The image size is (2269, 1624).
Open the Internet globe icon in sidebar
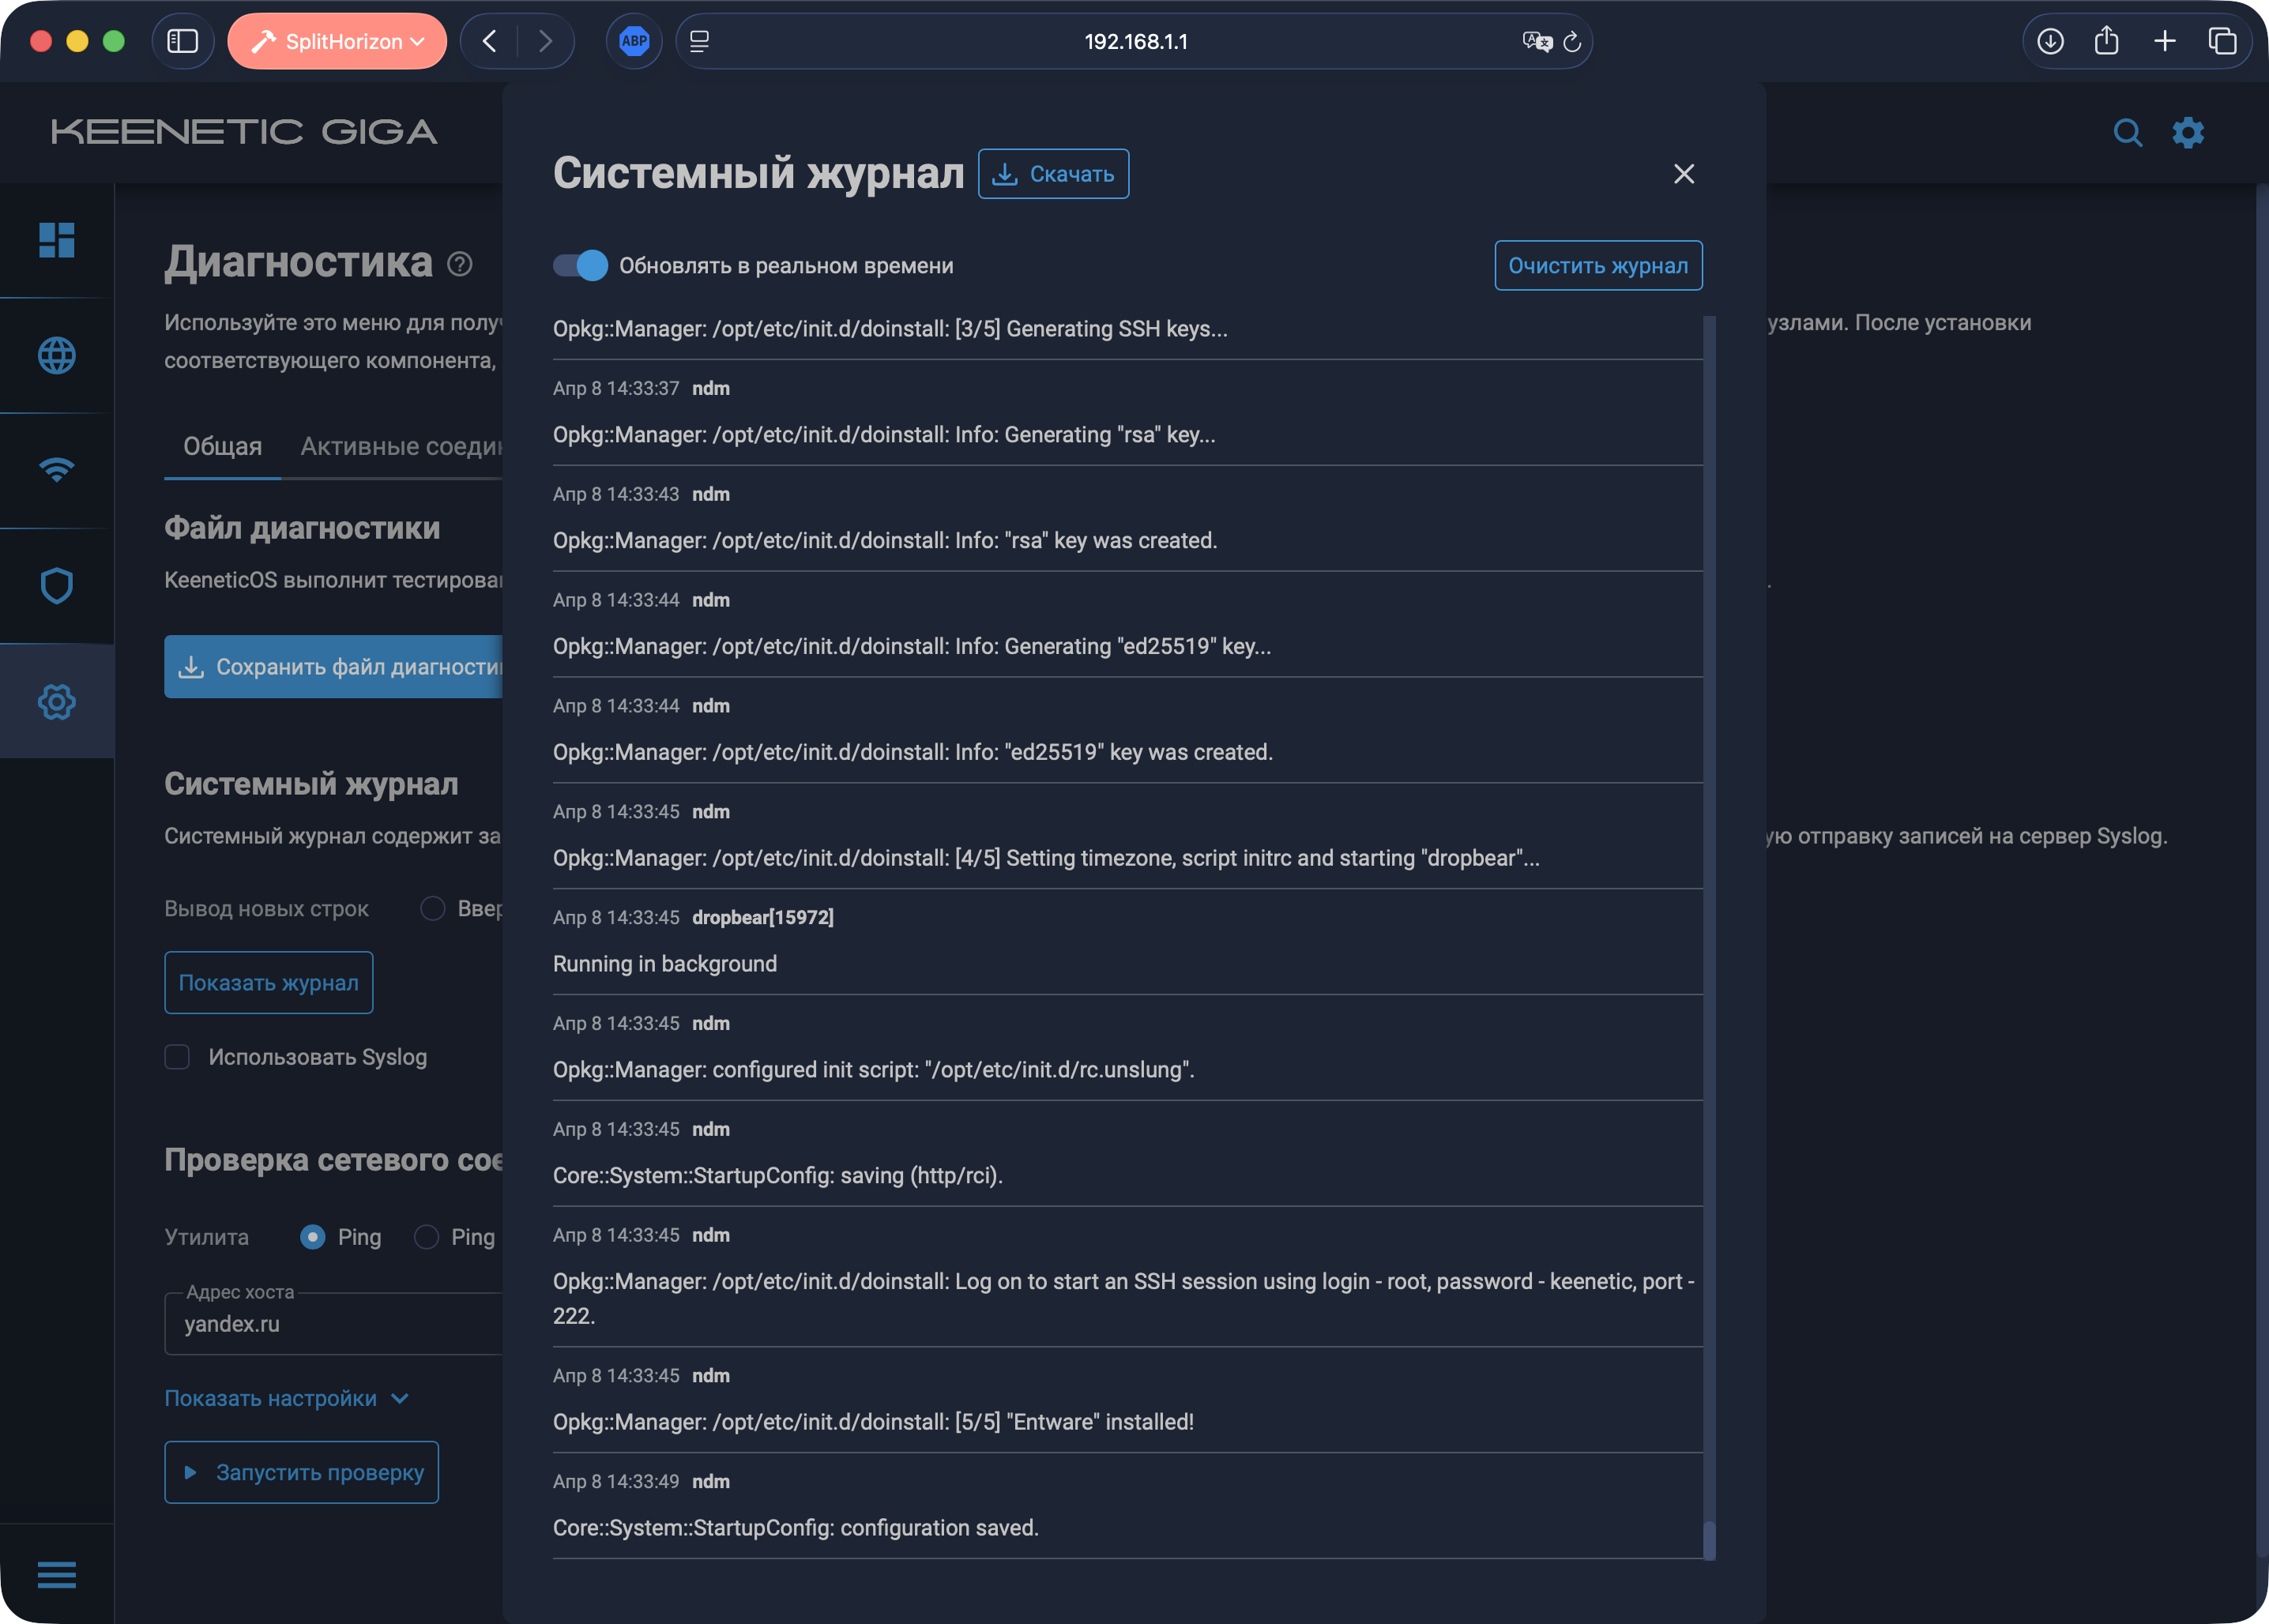[57, 355]
